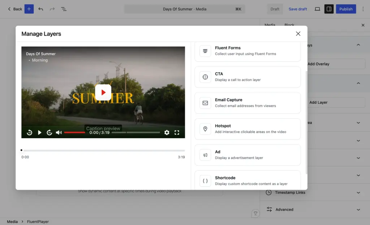Adjust the red volume slider
370x225 pixels.
(74, 132)
